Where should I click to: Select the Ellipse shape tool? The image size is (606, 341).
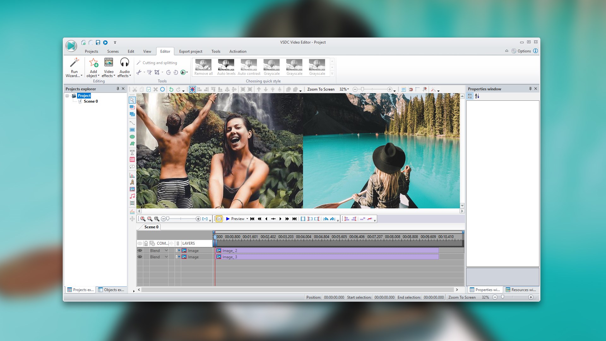(132, 137)
